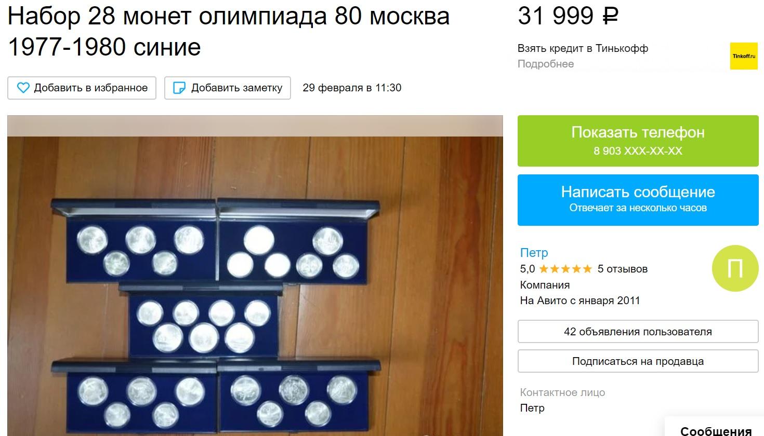Click the five-star rating icons
This screenshot has width=764, height=436.
tap(565, 269)
